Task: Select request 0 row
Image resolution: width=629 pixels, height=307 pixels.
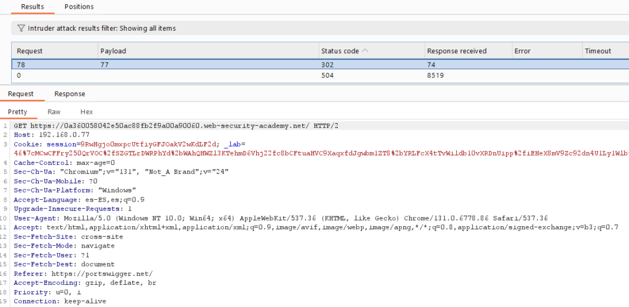Action: [x=320, y=75]
